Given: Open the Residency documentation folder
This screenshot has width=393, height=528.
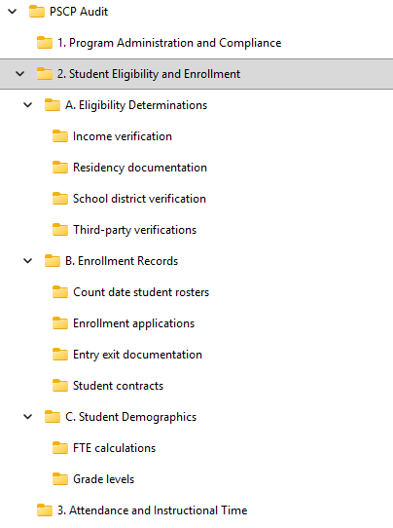Looking at the screenshot, I should (x=140, y=168).
